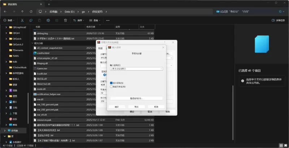Cut selected files with scissors icon
This screenshot has width=289, height=148.
point(22,21)
